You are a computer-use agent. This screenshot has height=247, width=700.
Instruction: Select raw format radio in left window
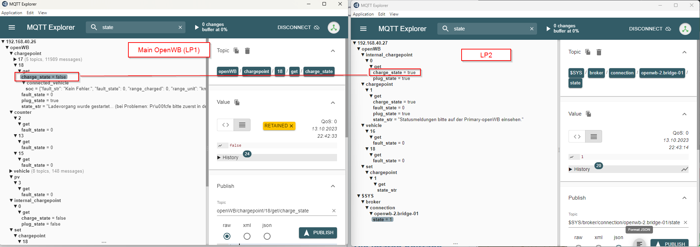[227, 236]
